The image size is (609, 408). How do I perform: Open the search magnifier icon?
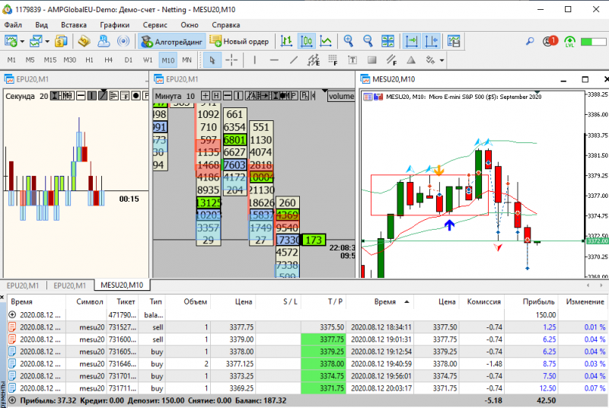point(530,41)
